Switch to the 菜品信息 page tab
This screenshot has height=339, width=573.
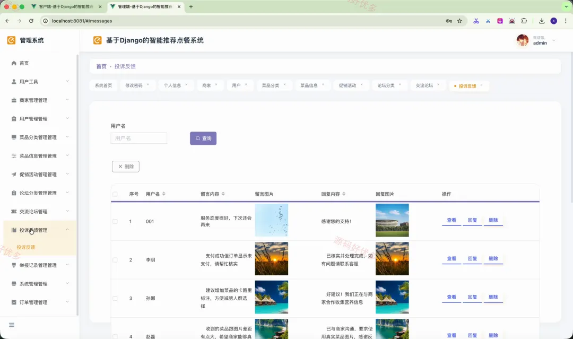click(x=309, y=85)
